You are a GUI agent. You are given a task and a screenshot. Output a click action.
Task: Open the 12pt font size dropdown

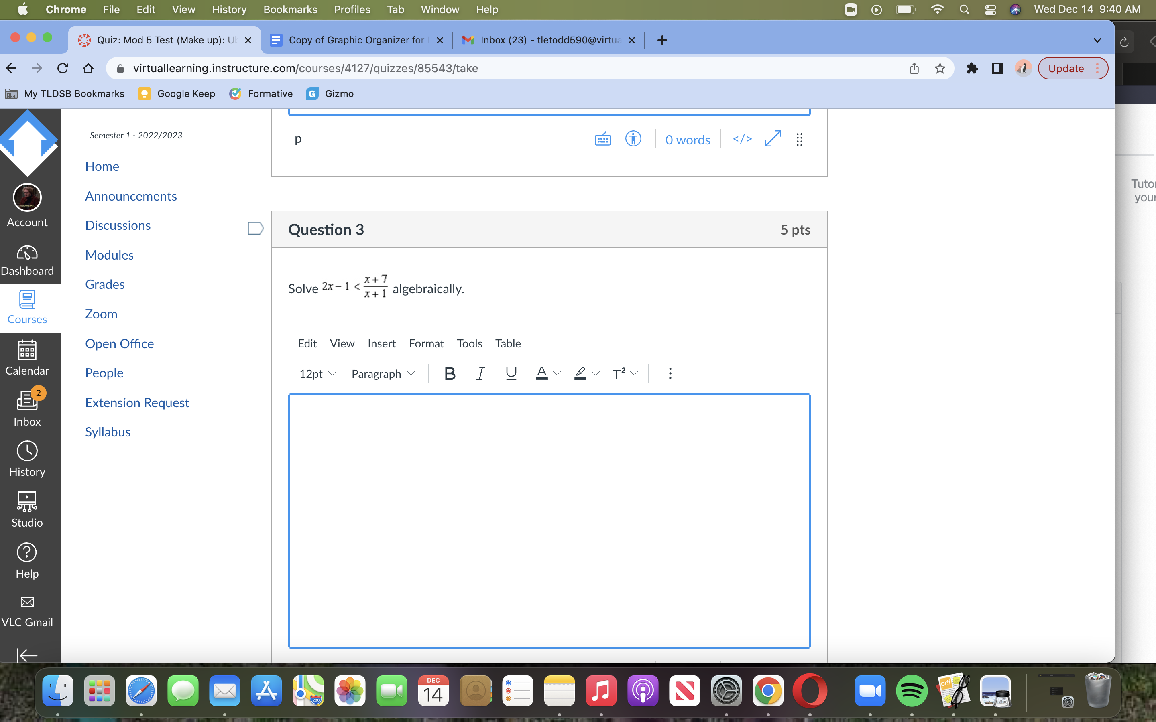point(317,373)
